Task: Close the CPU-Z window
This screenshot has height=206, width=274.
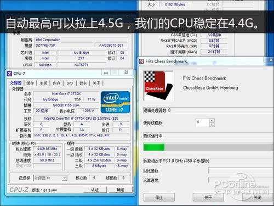Action: [x=126, y=72]
